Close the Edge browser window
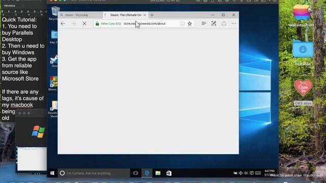Image resolution: width=326 pixels, height=183 pixels. point(233,15)
